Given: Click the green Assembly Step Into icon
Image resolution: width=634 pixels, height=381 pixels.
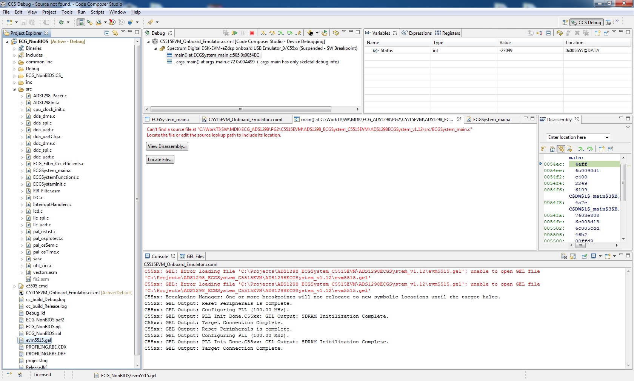Looking at the screenshot, I should coord(281,33).
